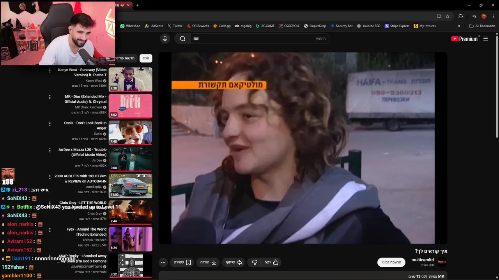499x280 pixels.
Task: Open the Youtube SEO bookmark
Action: [368, 26]
